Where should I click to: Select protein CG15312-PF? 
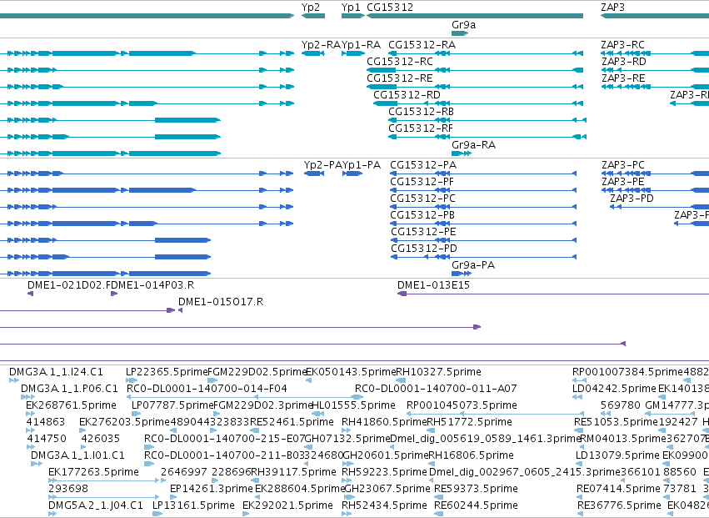point(422,182)
